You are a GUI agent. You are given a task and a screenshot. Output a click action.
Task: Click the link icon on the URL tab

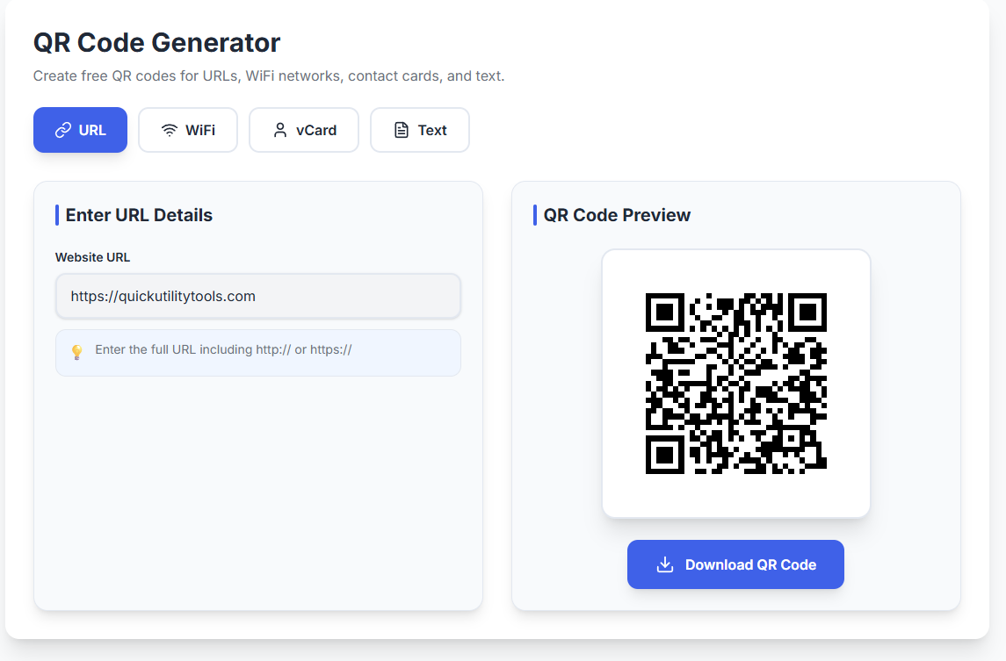61,129
